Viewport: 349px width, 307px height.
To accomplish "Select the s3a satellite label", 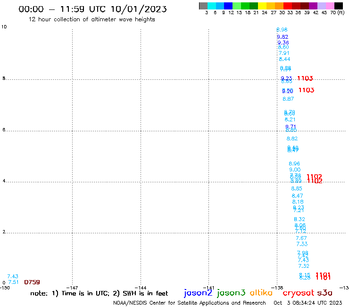I will (x=324, y=293).
